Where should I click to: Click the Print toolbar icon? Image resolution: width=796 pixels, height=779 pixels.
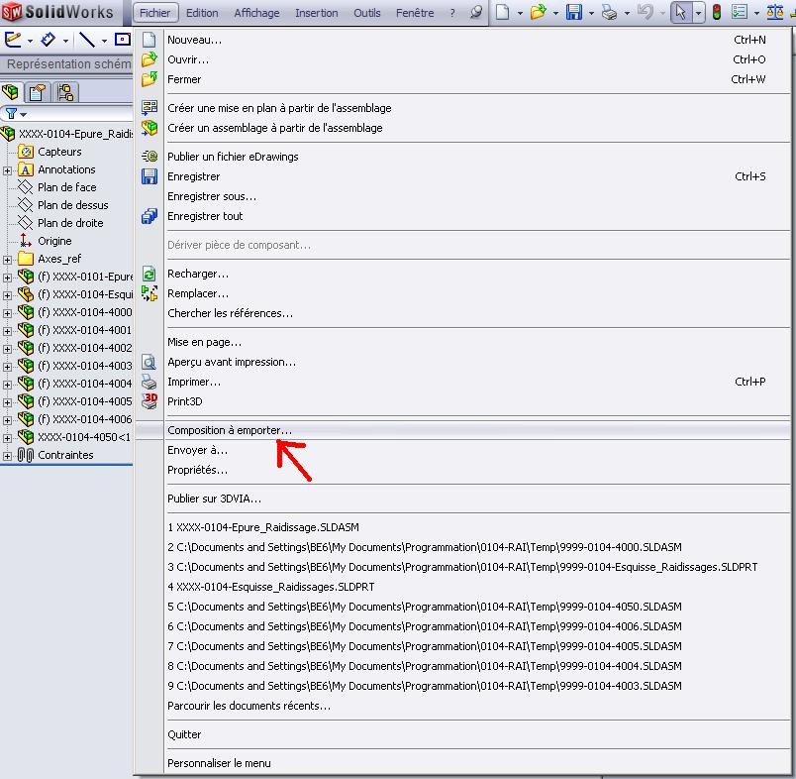609,13
